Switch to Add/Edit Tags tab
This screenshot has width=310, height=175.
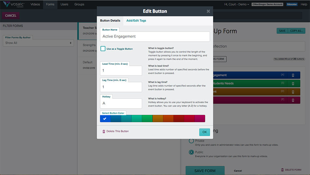point(136,20)
